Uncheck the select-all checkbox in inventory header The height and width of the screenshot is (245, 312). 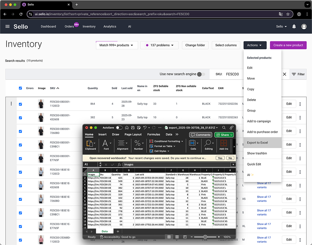click(x=20, y=88)
